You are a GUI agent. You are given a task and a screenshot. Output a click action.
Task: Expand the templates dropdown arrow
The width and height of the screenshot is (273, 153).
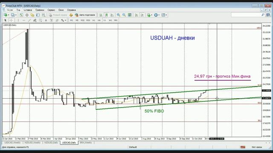166,15
